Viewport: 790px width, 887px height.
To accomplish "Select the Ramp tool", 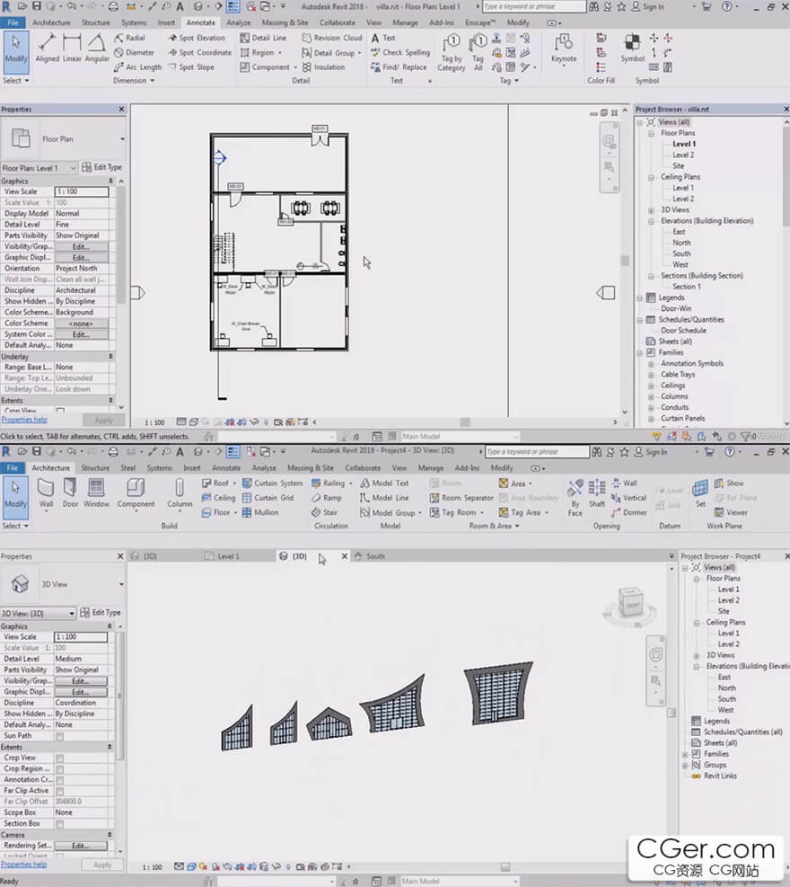I will point(327,498).
